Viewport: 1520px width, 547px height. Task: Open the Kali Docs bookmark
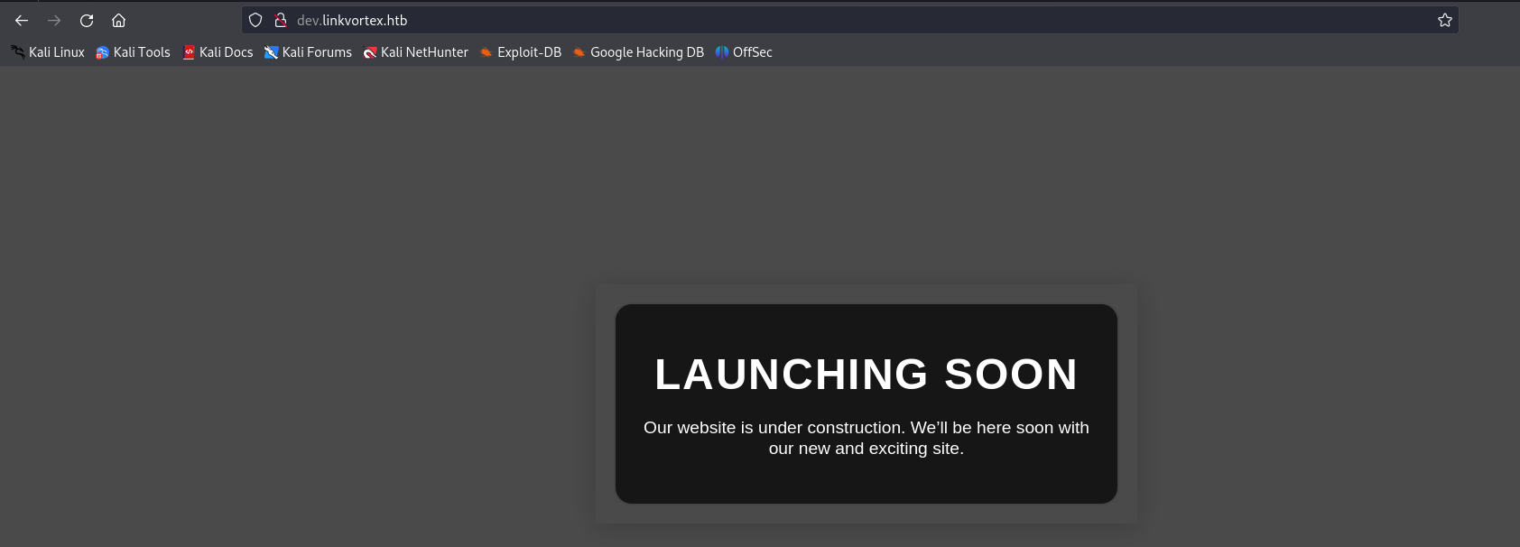pos(218,52)
